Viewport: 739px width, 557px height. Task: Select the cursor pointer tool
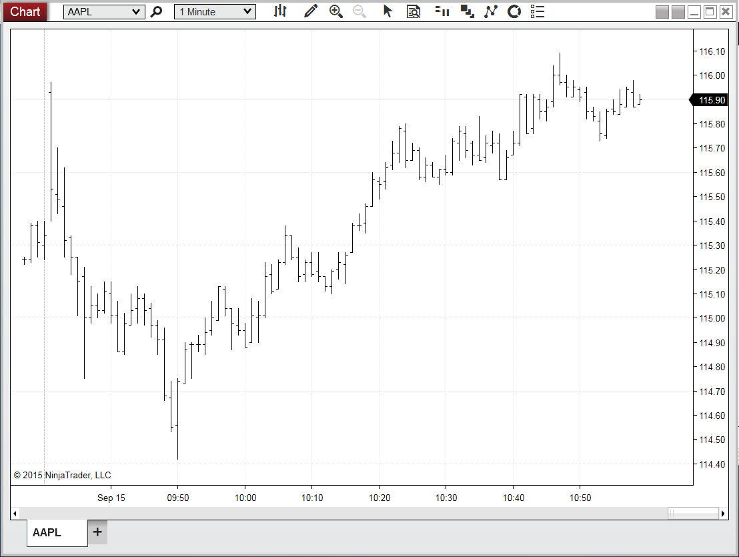(x=388, y=11)
